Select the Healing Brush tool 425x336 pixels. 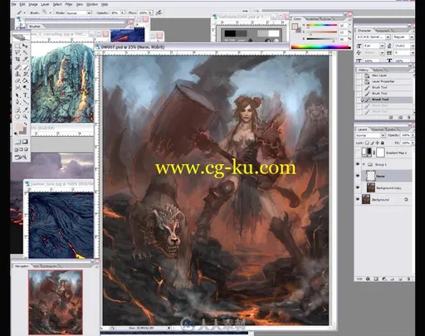click(17, 67)
